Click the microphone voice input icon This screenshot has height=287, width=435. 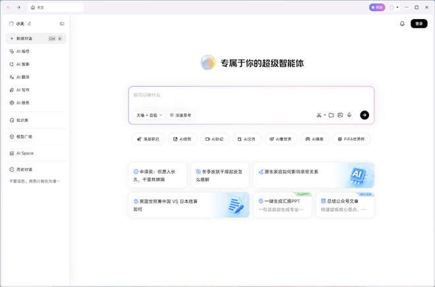tap(349, 115)
